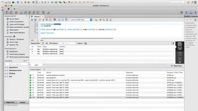This screenshot has height=111, width=198.
Task: Toggle invisible characters icon in the query toolbar
Action: (x=107, y=20)
